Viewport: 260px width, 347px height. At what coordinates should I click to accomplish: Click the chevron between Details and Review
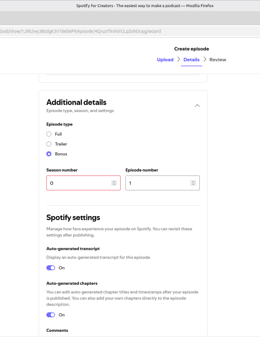click(205, 60)
